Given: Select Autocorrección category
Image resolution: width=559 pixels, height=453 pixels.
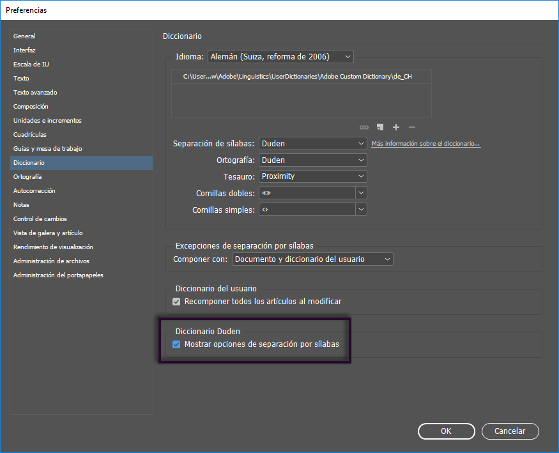Looking at the screenshot, I should tap(81, 190).
